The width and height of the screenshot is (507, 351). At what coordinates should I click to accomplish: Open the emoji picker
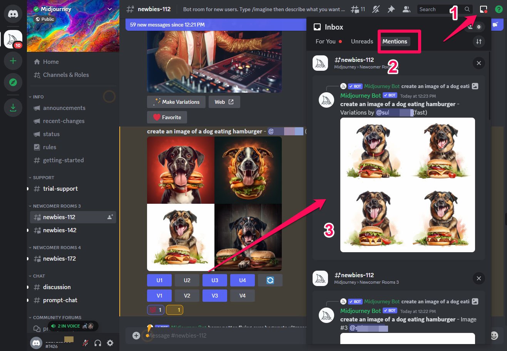[494, 336]
